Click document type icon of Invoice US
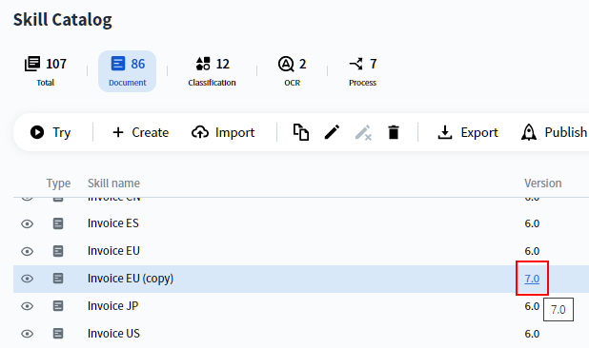Viewport: 589px width, 348px height. (58, 334)
